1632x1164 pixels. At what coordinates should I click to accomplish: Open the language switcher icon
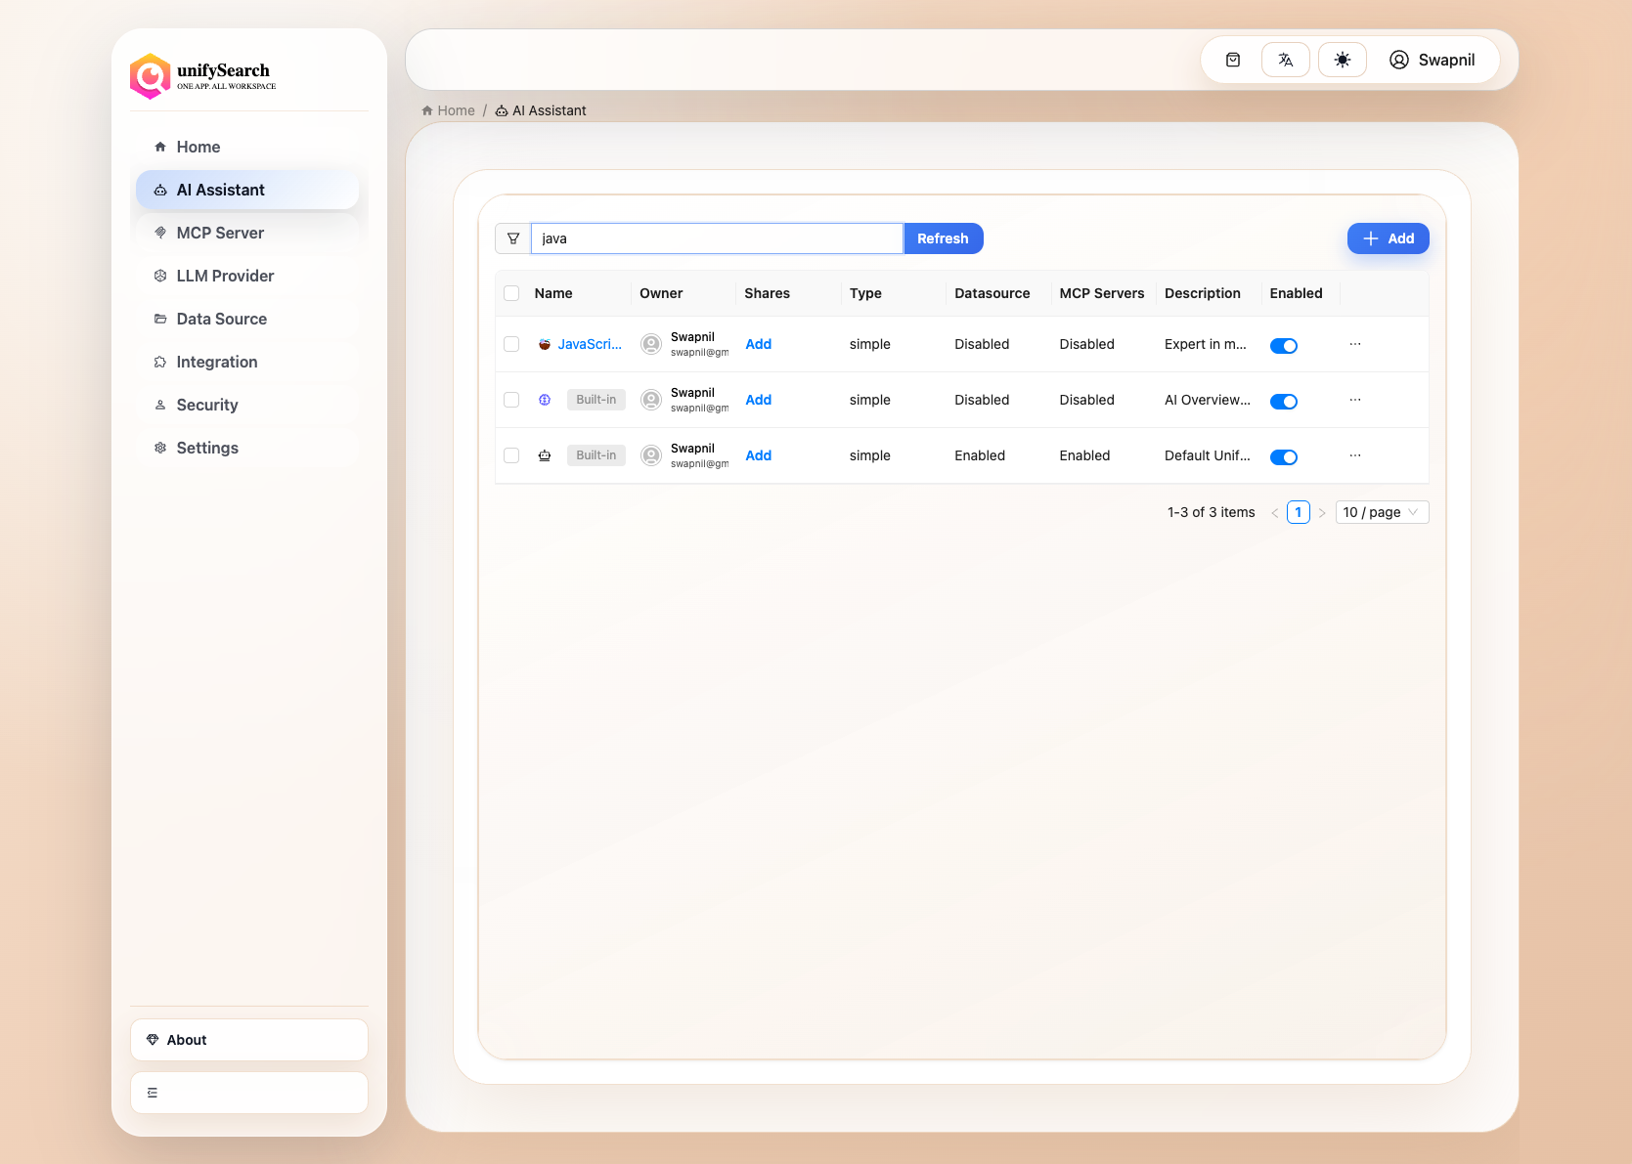point(1285,60)
